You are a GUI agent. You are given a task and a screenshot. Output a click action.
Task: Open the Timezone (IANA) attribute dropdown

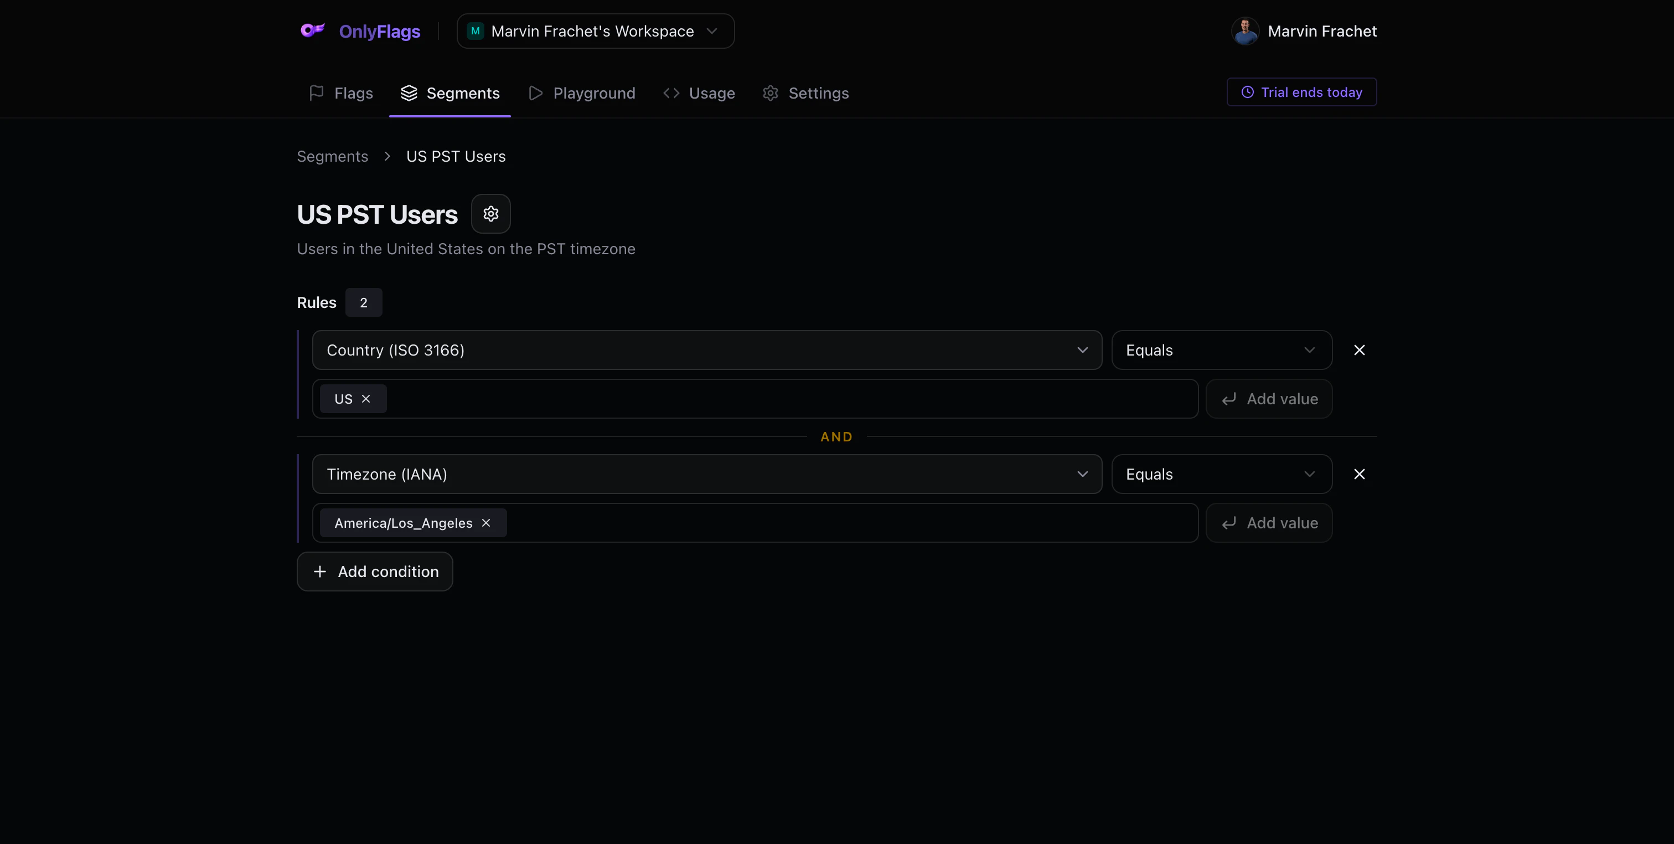(x=706, y=474)
